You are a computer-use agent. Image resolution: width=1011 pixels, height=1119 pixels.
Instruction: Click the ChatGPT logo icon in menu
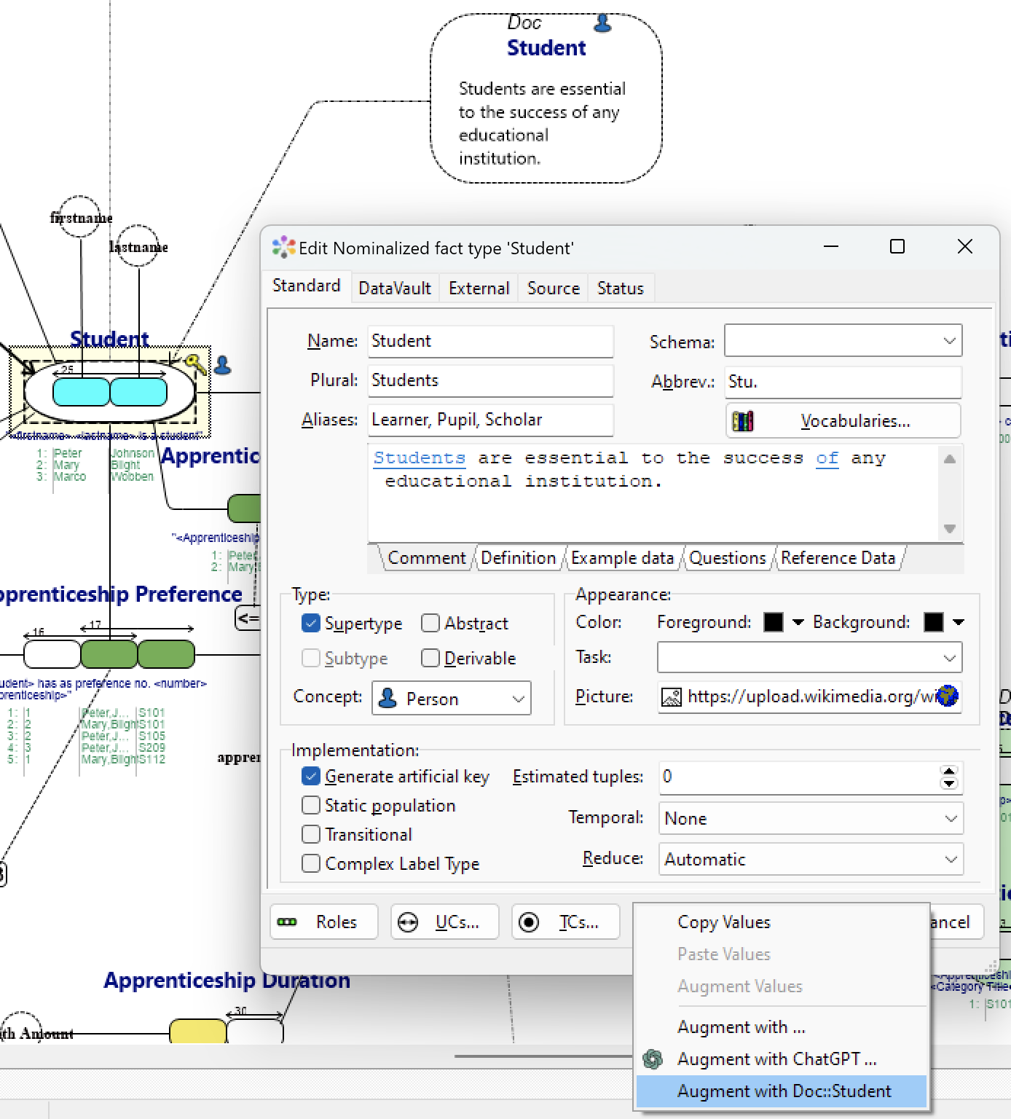653,1059
